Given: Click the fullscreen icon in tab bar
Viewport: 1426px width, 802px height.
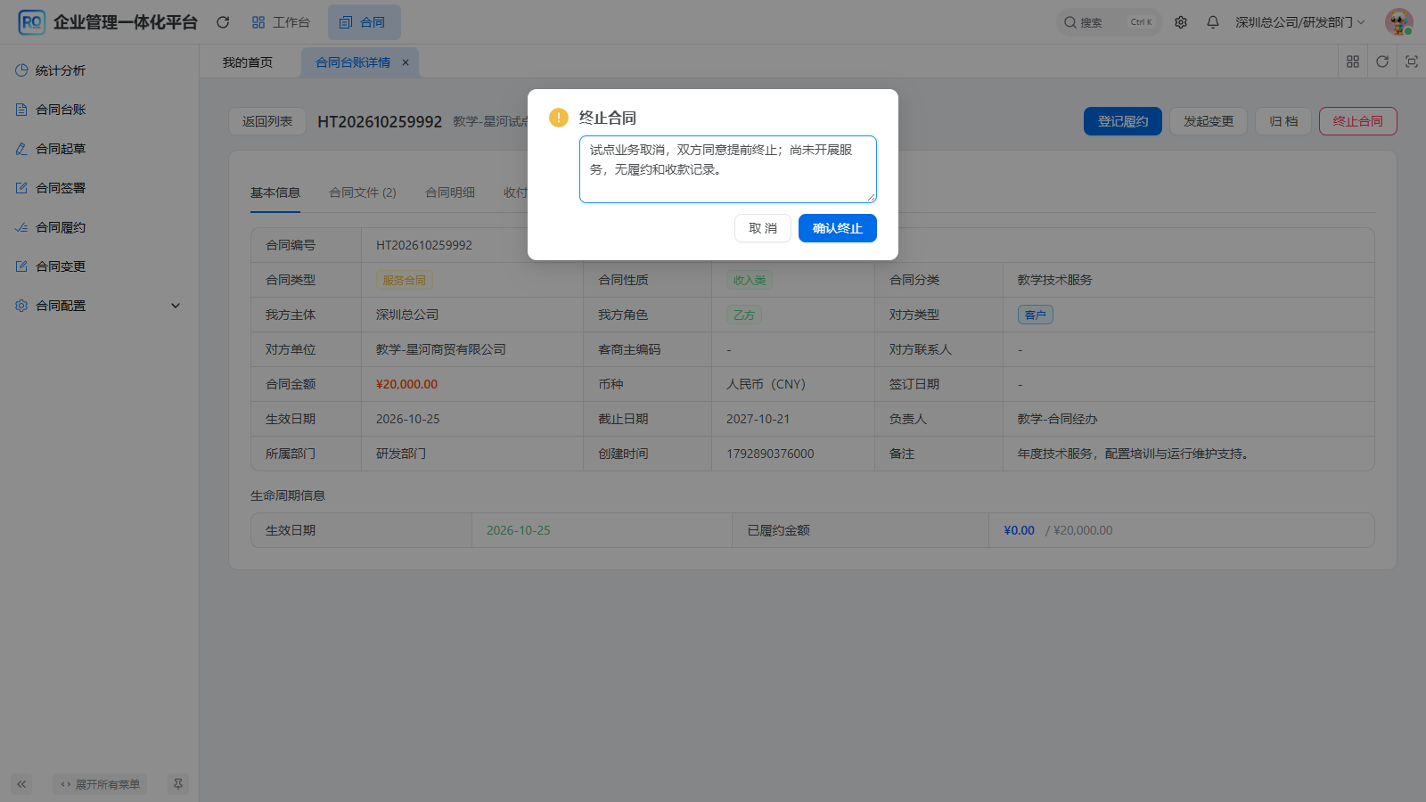Looking at the screenshot, I should [x=1412, y=61].
